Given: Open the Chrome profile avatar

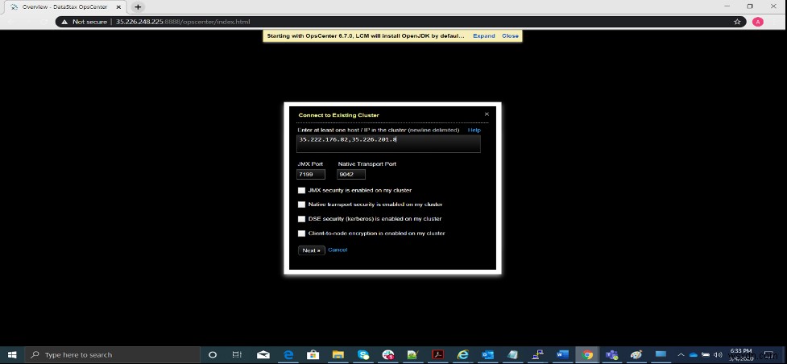Looking at the screenshot, I should [x=757, y=22].
